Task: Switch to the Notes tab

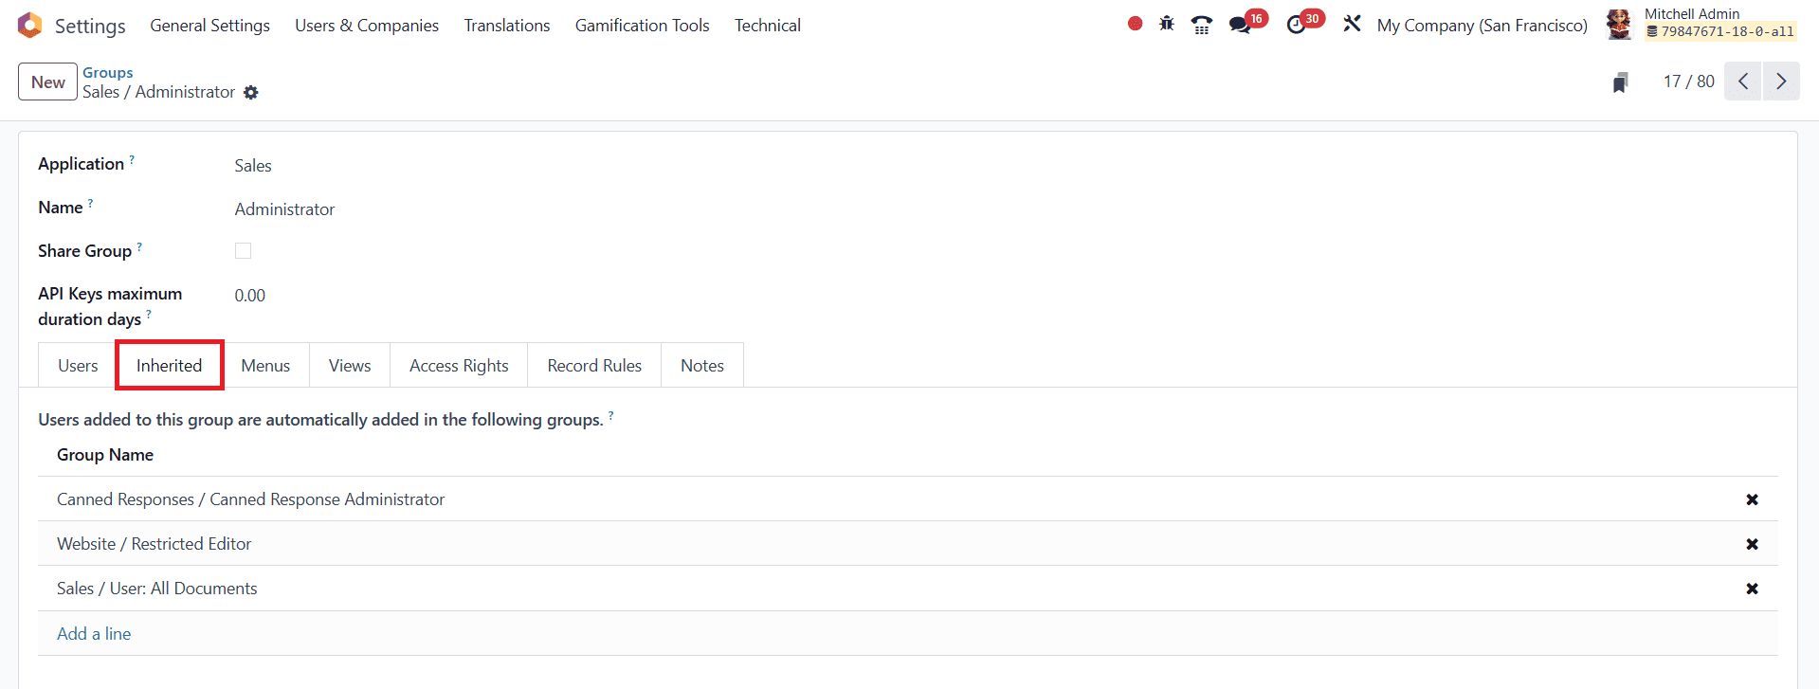Action: coord(702,366)
